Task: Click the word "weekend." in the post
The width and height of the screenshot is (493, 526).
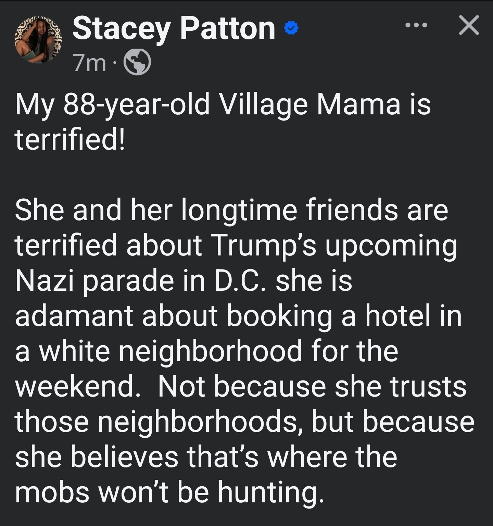Action: click(x=78, y=387)
